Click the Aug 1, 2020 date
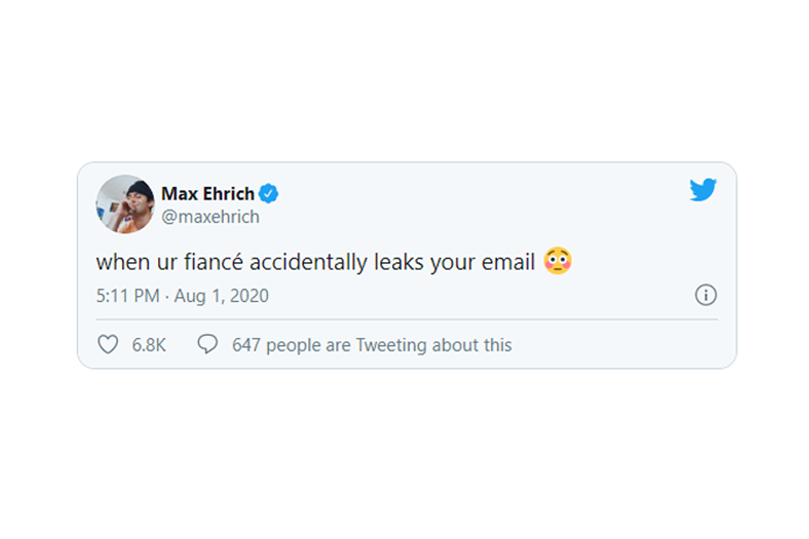The height and width of the screenshot is (539, 809). (x=221, y=296)
